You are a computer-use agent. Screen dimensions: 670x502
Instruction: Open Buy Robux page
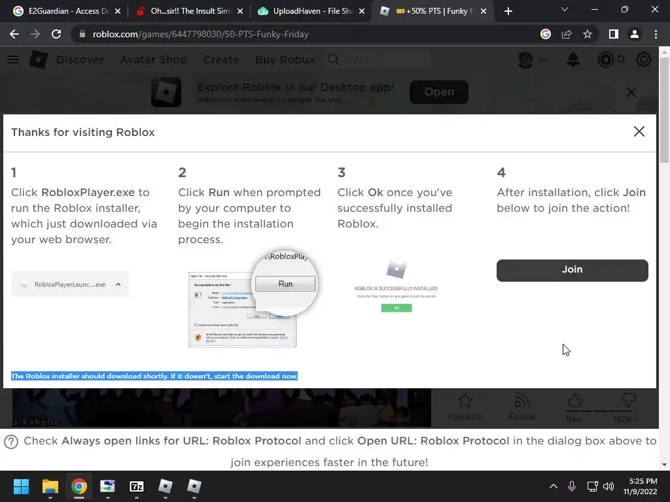tap(285, 59)
